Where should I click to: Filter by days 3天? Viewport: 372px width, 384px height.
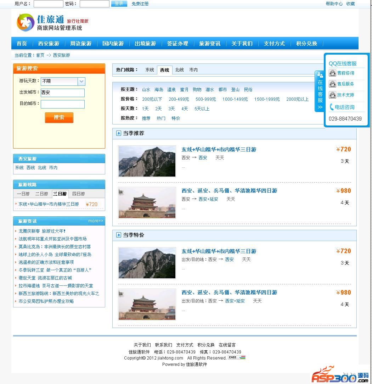(x=171, y=109)
